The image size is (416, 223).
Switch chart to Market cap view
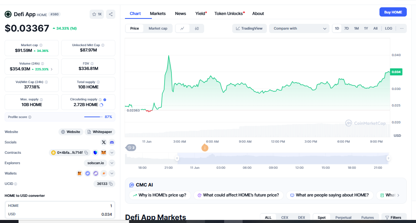pos(158,28)
